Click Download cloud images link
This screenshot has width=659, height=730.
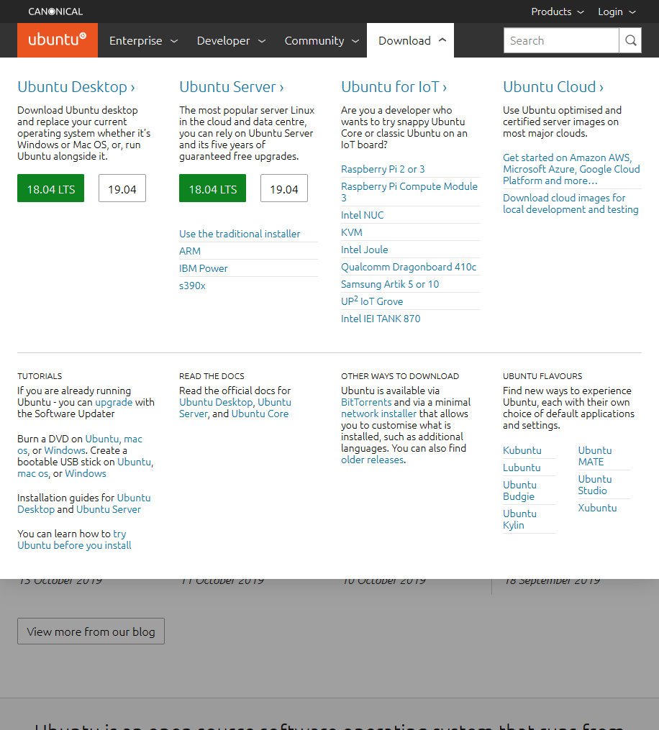(571, 204)
